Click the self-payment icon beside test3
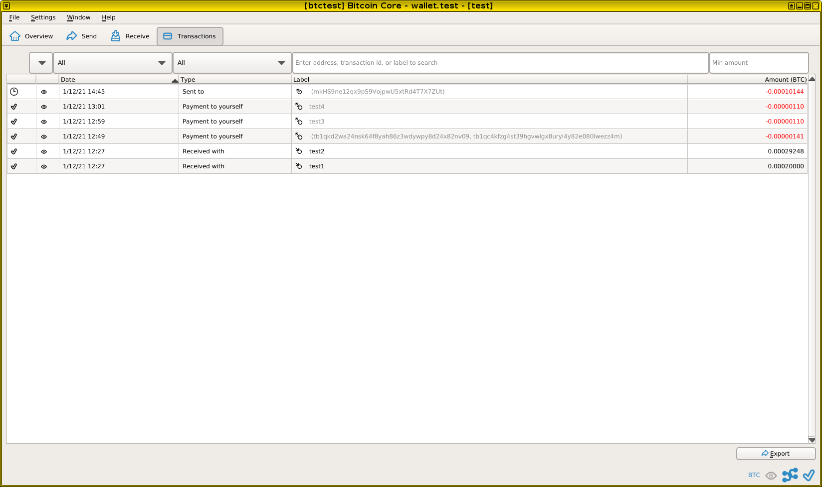822x487 pixels. pyautogui.click(x=299, y=122)
